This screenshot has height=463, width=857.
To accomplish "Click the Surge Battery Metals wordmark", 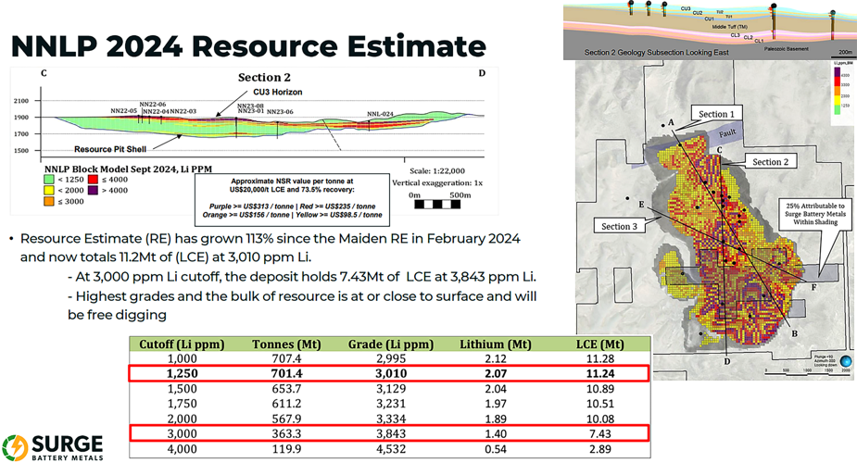I will pyautogui.click(x=68, y=447).
